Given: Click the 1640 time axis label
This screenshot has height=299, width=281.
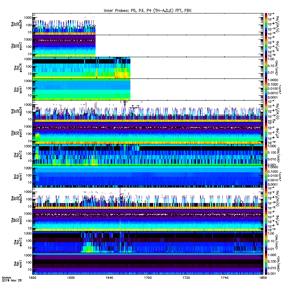Looking at the screenshot, I should (x=109, y=277).
